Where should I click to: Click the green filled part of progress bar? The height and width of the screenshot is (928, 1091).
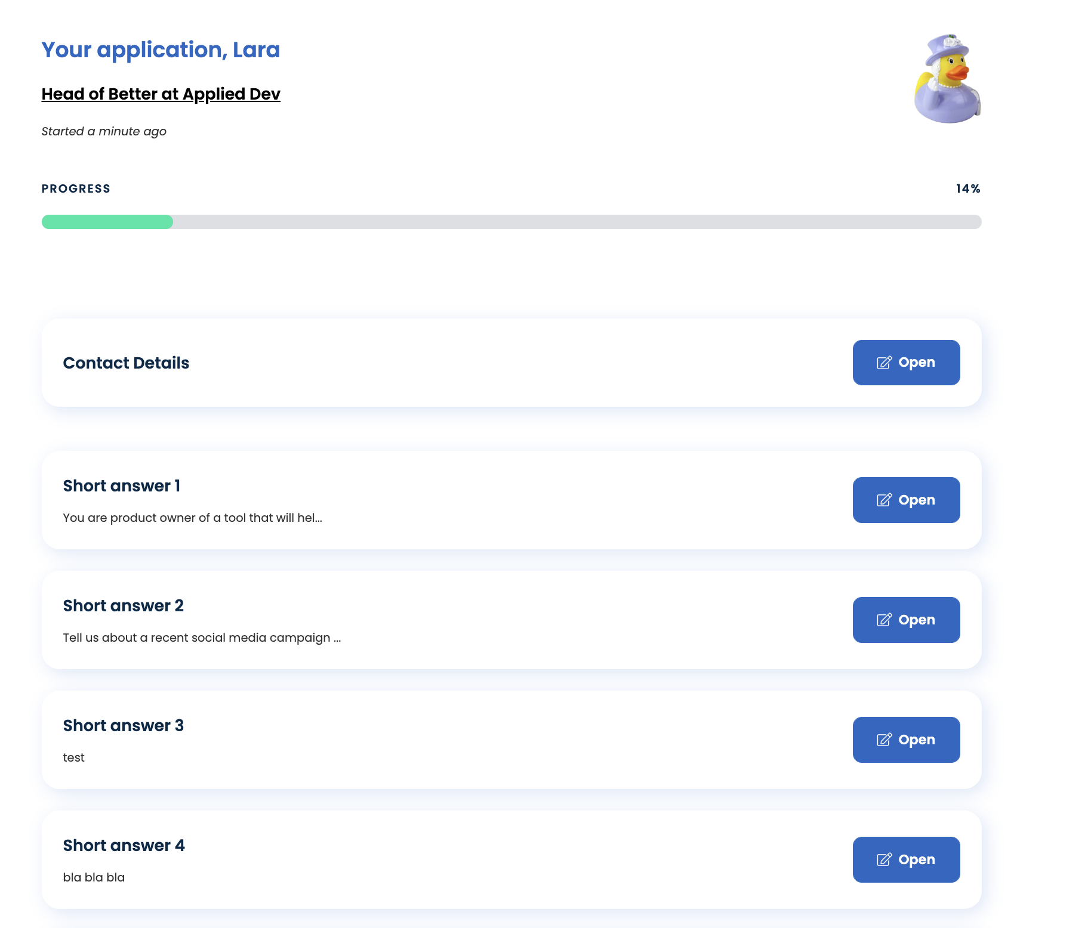click(107, 222)
